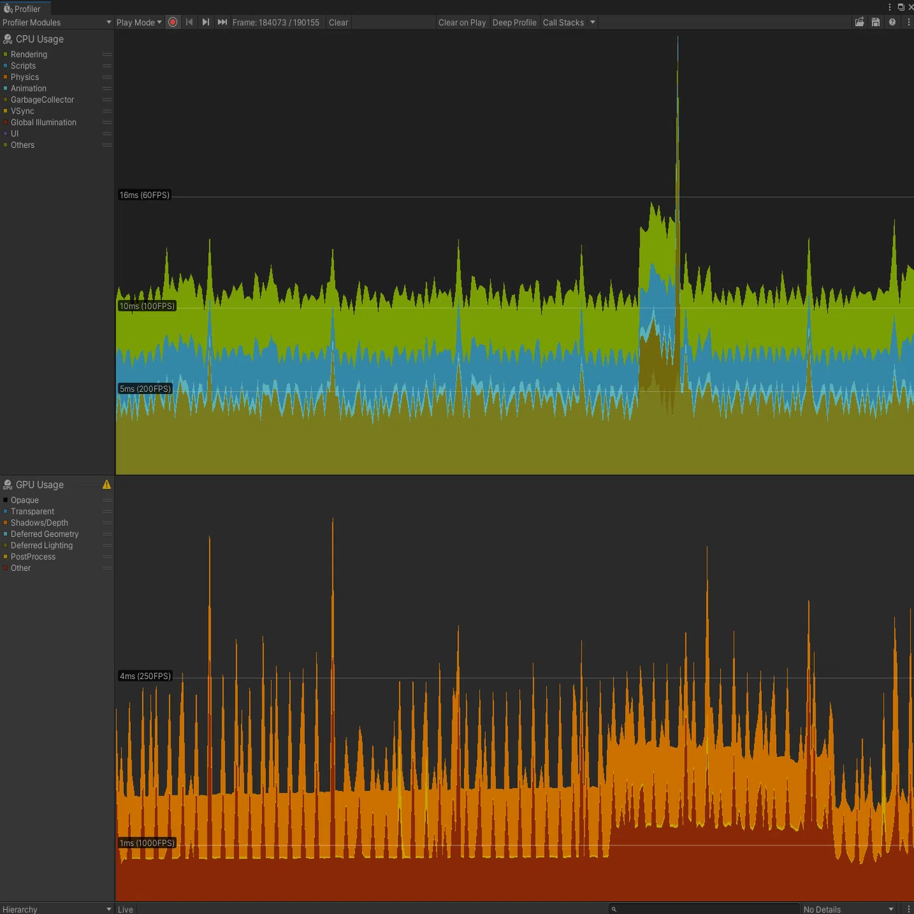The height and width of the screenshot is (914, 914).
Task: Click the load profiler data icon
Action: [x=860, y=22]
